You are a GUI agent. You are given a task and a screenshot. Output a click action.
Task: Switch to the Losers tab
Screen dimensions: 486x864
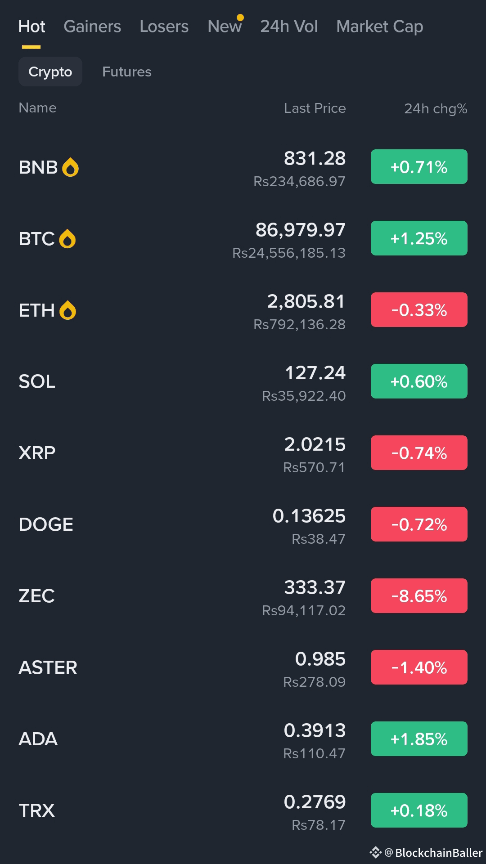tap(164, 27)
